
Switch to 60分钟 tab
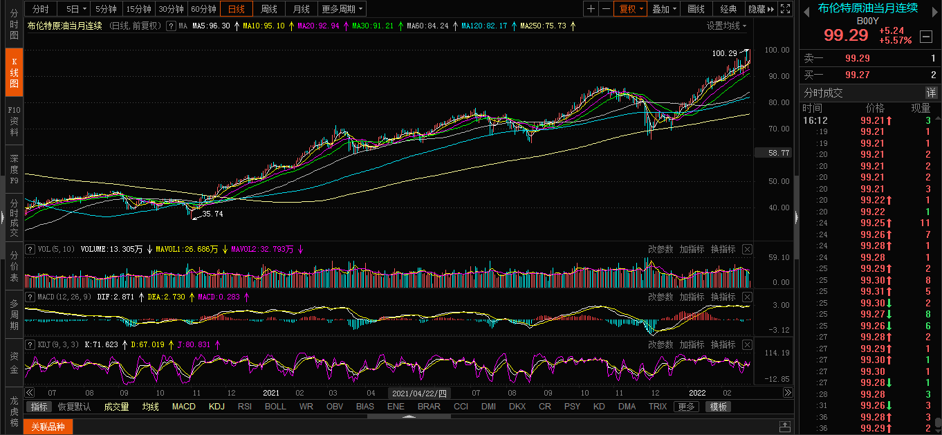(203, 9)
